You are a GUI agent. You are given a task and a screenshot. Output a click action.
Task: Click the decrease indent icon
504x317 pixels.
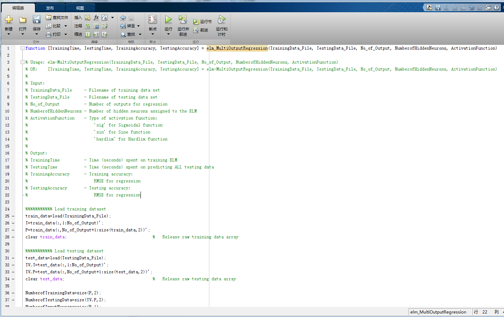pyautogui.click(x=105, y=34)
